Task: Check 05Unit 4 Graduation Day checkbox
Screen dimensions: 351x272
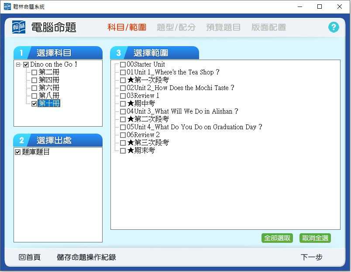Action: point(123,127)
